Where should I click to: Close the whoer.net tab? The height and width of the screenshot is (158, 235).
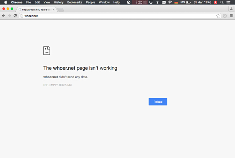tap(54, 10)
